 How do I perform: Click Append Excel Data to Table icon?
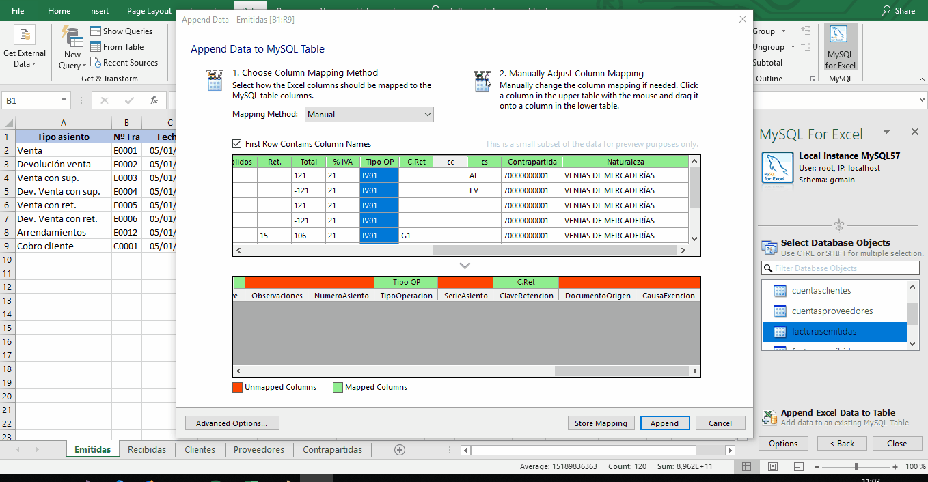pyautogui.click(x=769, y=417)
